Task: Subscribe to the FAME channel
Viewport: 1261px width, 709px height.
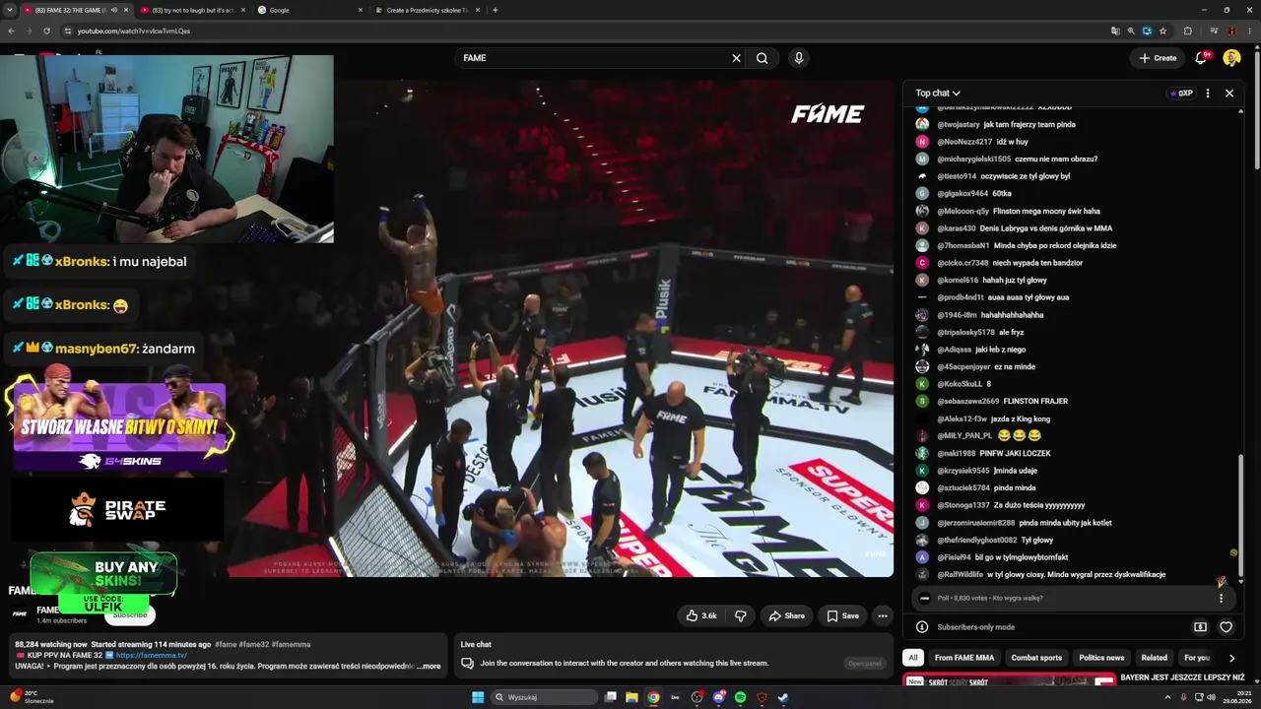Action: (x=129, y=614)
